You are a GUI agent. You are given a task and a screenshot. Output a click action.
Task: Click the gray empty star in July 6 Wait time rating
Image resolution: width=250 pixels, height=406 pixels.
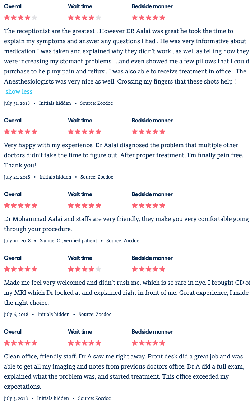(98, 269)
